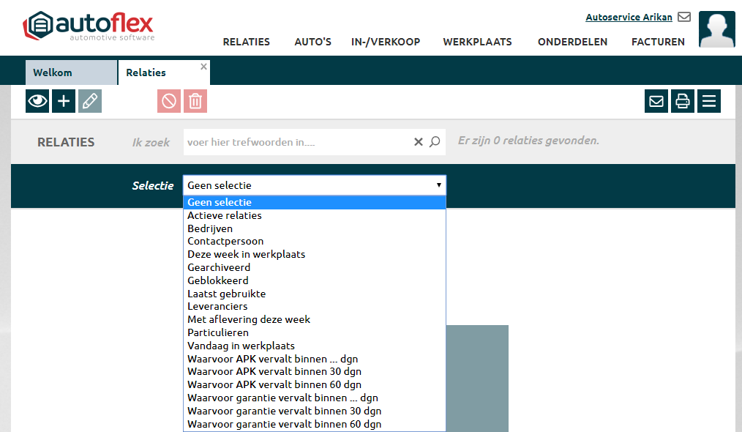Click the magnifier search icon
742x432 pixels.
pos(435,142)
